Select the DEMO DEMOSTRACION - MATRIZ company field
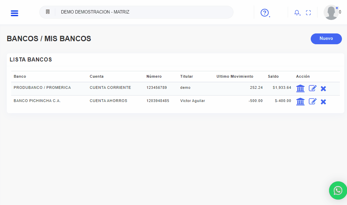347x205 pixels. point(142,12)
